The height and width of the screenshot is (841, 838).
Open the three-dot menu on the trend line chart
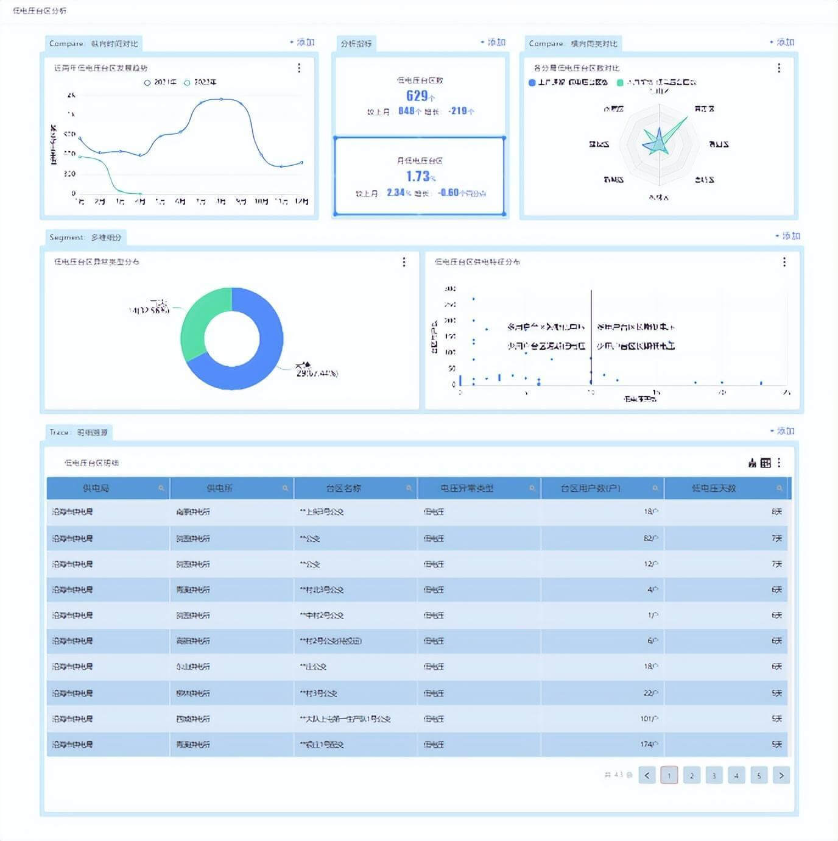299,68
